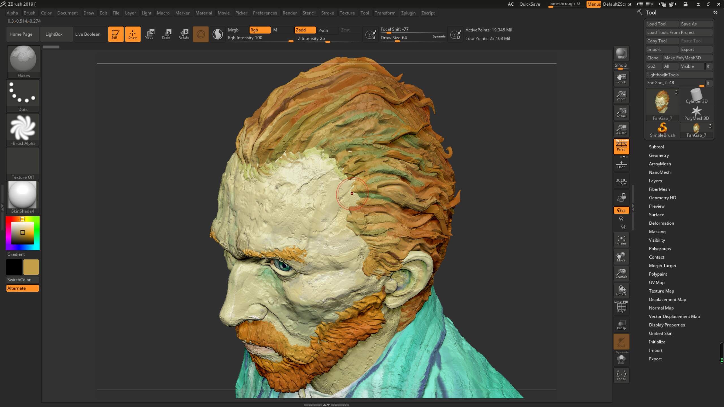Select PolyMesh3D star tool
This screenshot has height=407, width=724.
pyautogui.click(x=696, y=113)
